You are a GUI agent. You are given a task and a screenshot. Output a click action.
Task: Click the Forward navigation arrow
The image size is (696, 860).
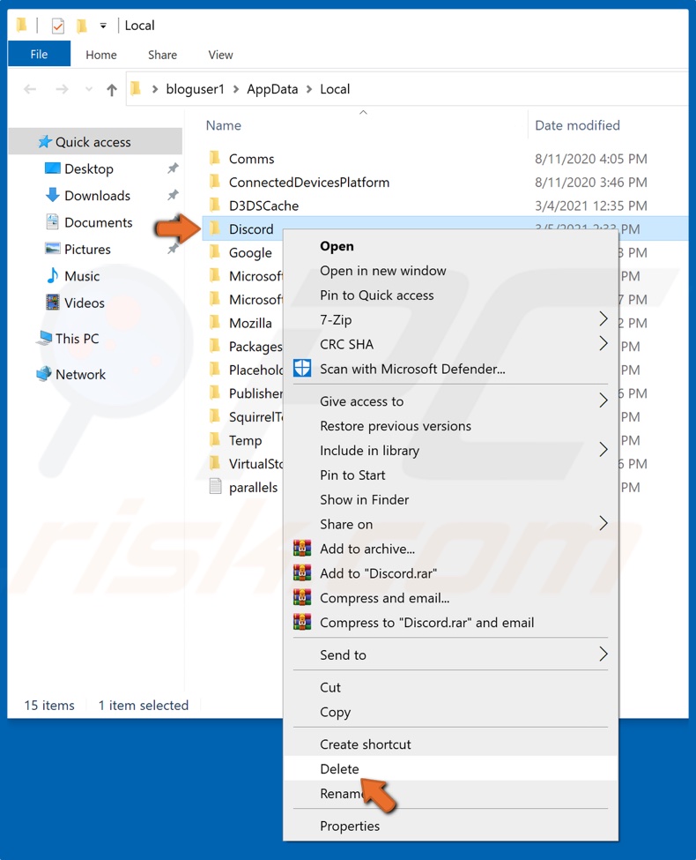(x=62, y=89)
